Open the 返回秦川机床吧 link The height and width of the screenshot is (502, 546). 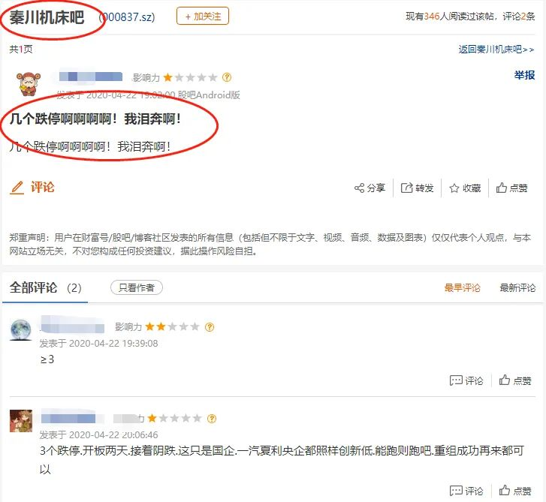(496, 50)
